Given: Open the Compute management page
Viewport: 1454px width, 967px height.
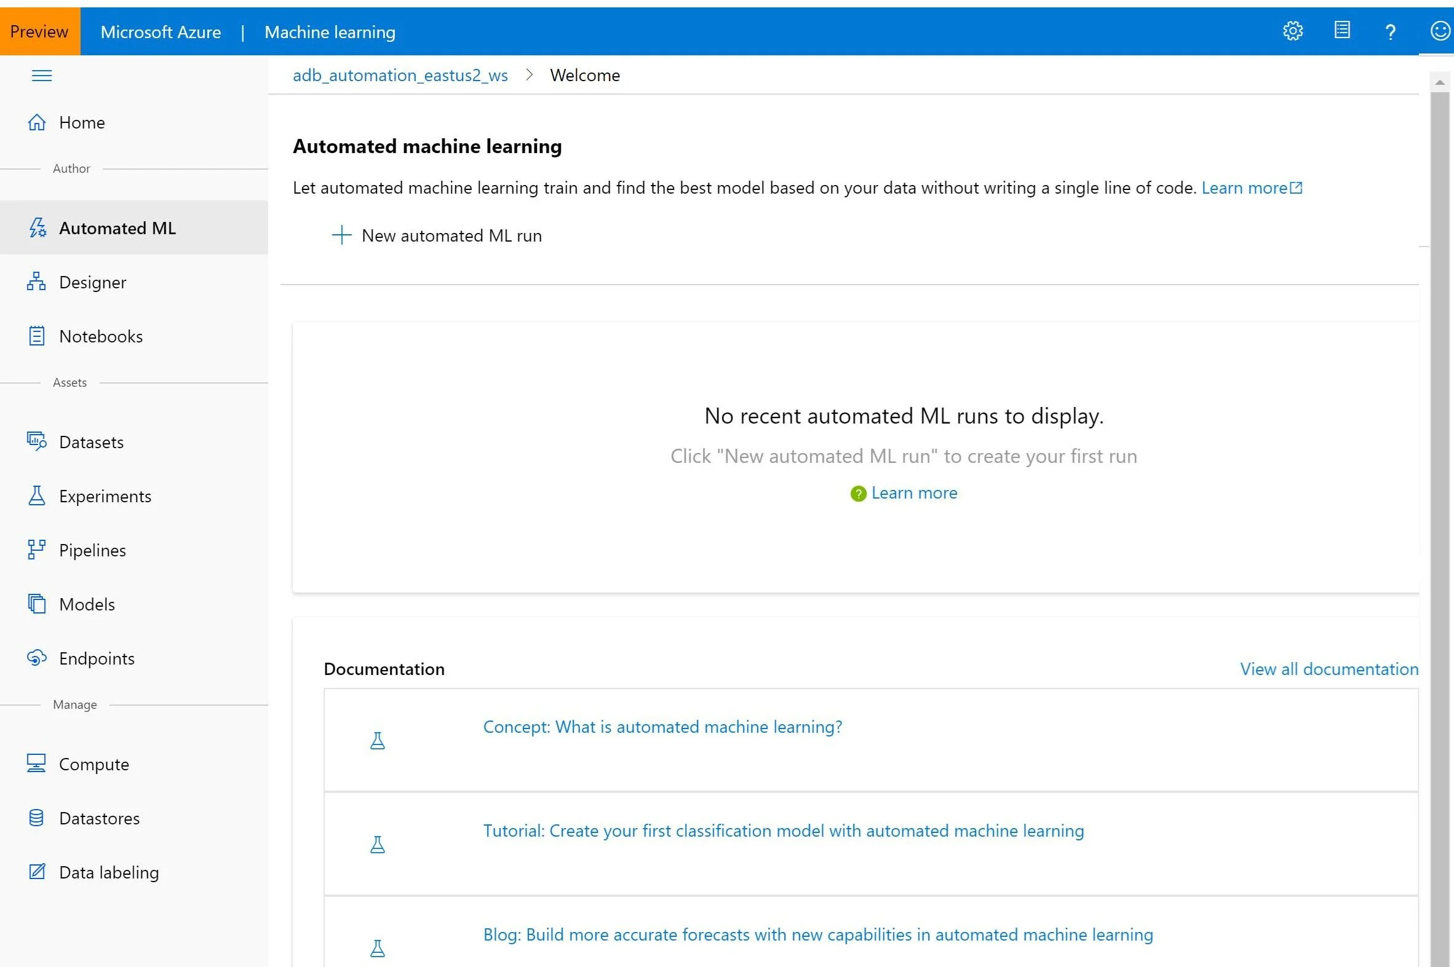Looking at the screenshot, I should 93,764.
